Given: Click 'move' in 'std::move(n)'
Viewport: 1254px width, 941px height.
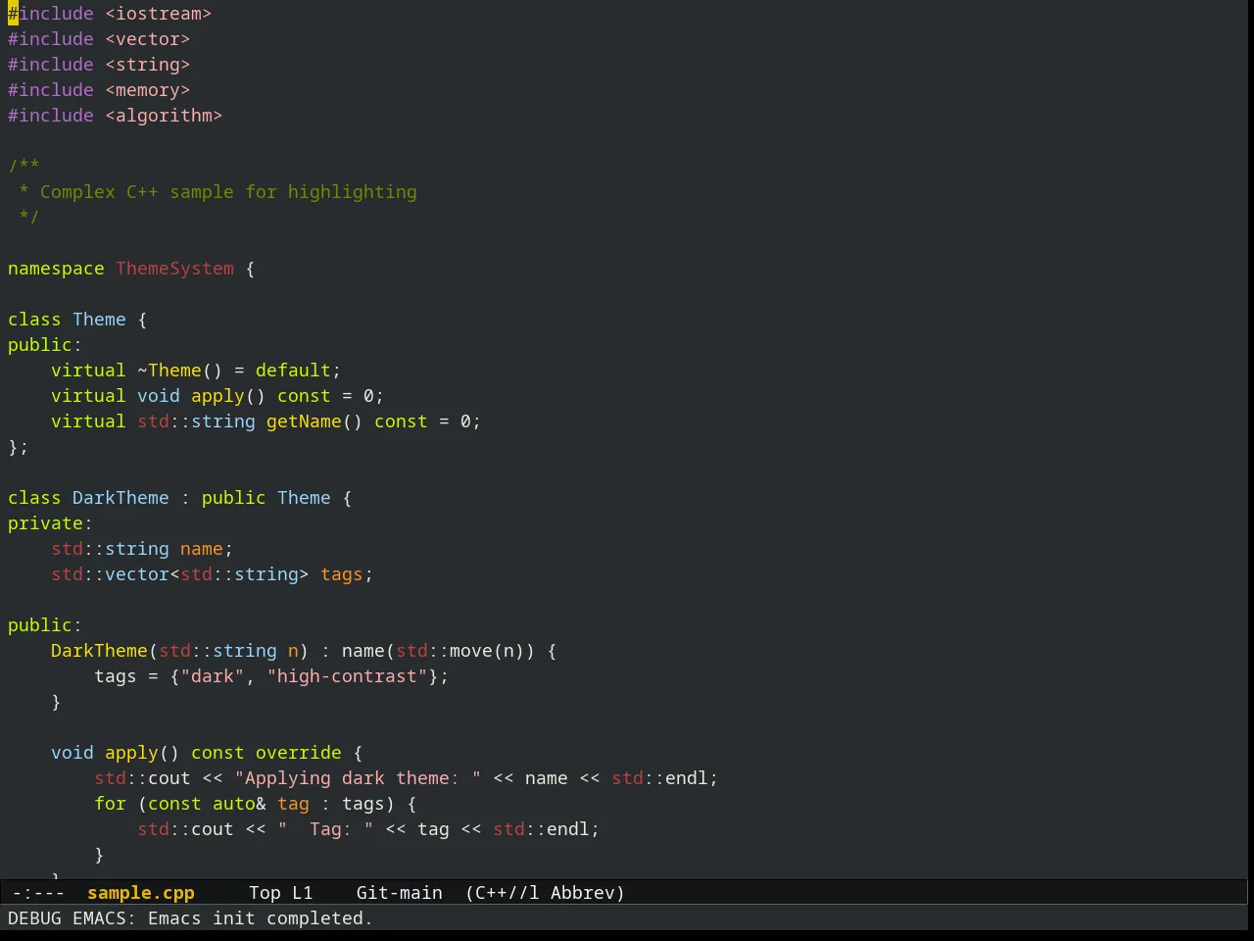Looking at the screenshot, I should click(x=470, y=651).
